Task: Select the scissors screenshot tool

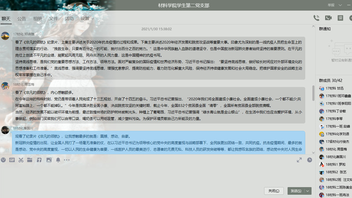Action: [21, 160]
